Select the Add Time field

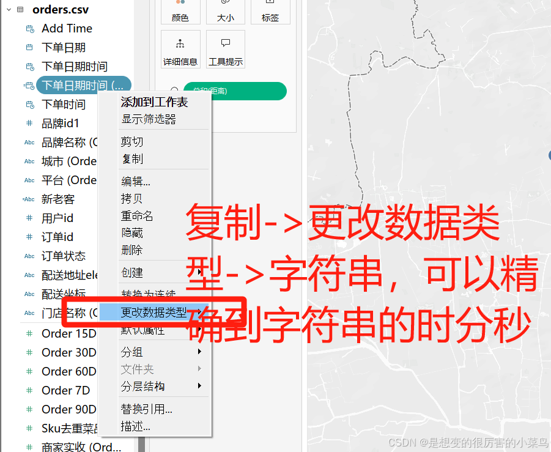point(67,29)
